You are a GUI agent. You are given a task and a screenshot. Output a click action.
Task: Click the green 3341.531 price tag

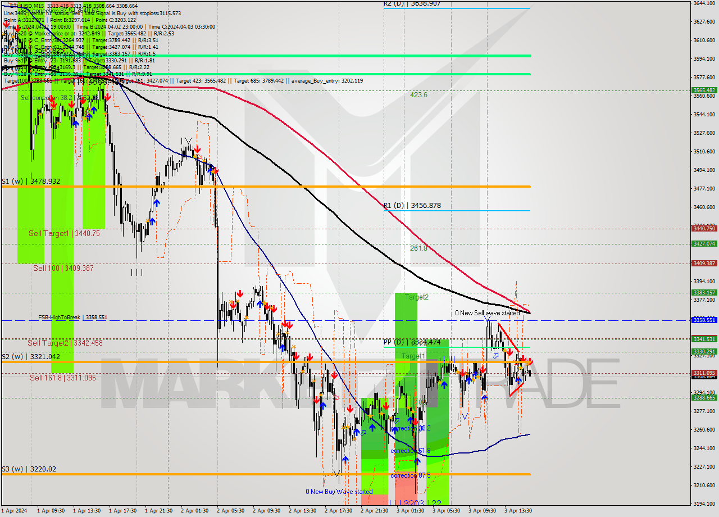click(704, 339)
